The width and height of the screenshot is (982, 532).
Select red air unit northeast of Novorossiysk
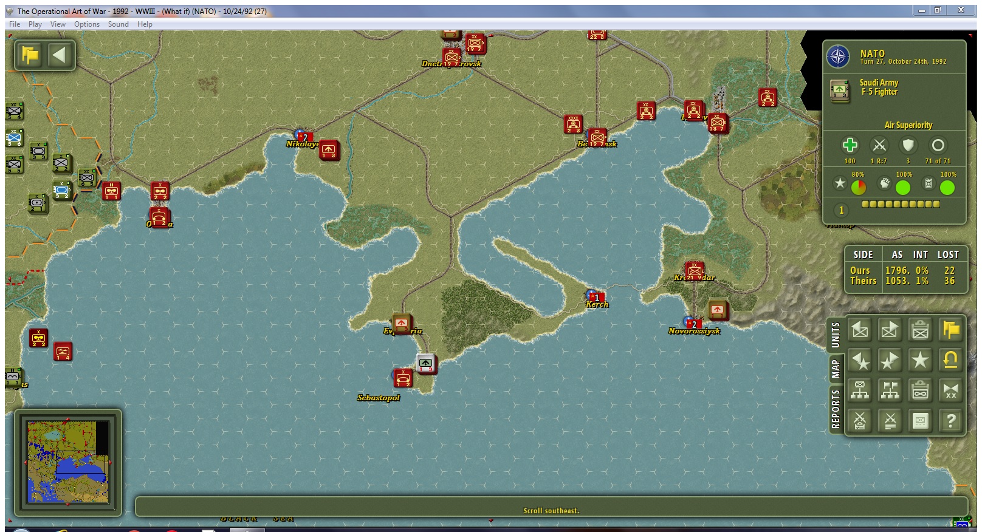(x=718, y=310)
